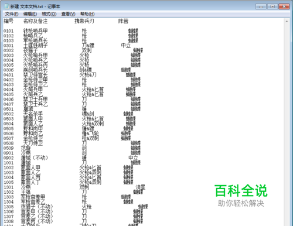The width and height of the screenshot is (293, 226).
Task: Click 官差丙(不动) in the 1308 row
Action: tap(37, 221)
